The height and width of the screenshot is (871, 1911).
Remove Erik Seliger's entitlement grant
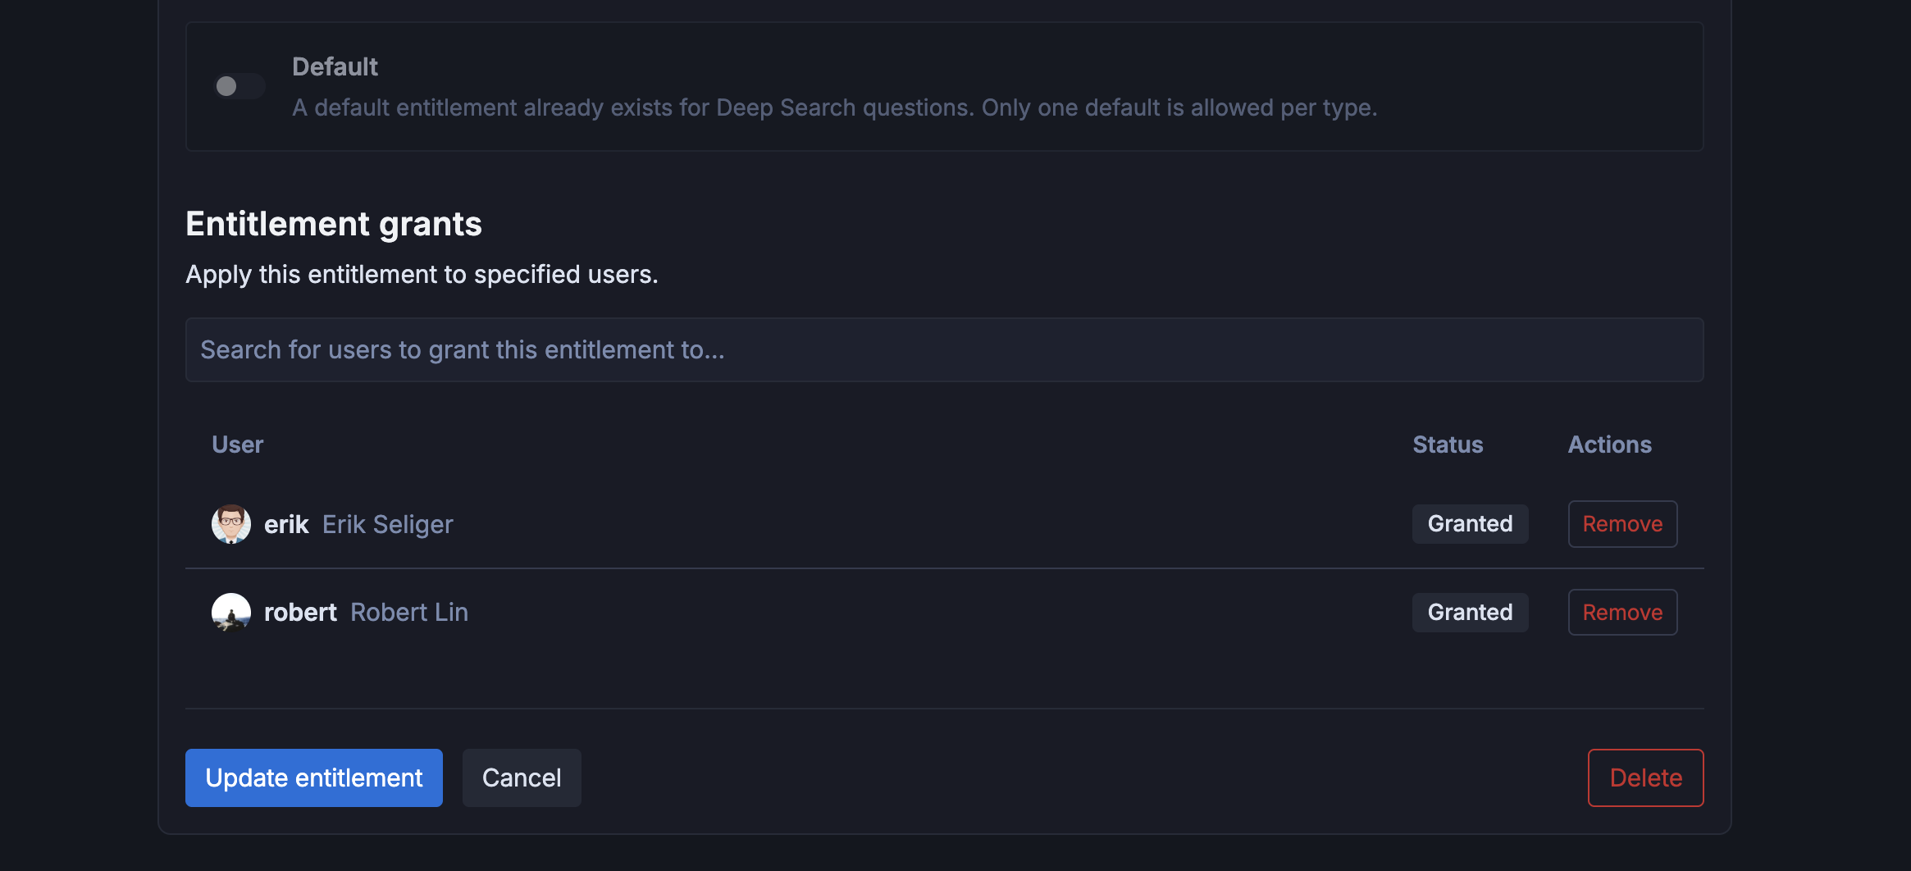1621,524
